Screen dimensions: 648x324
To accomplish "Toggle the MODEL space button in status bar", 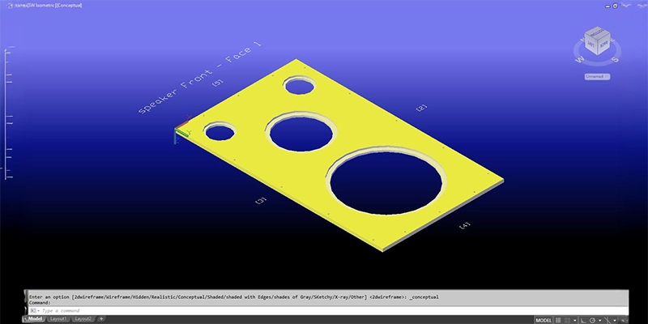I will point(544,319).
